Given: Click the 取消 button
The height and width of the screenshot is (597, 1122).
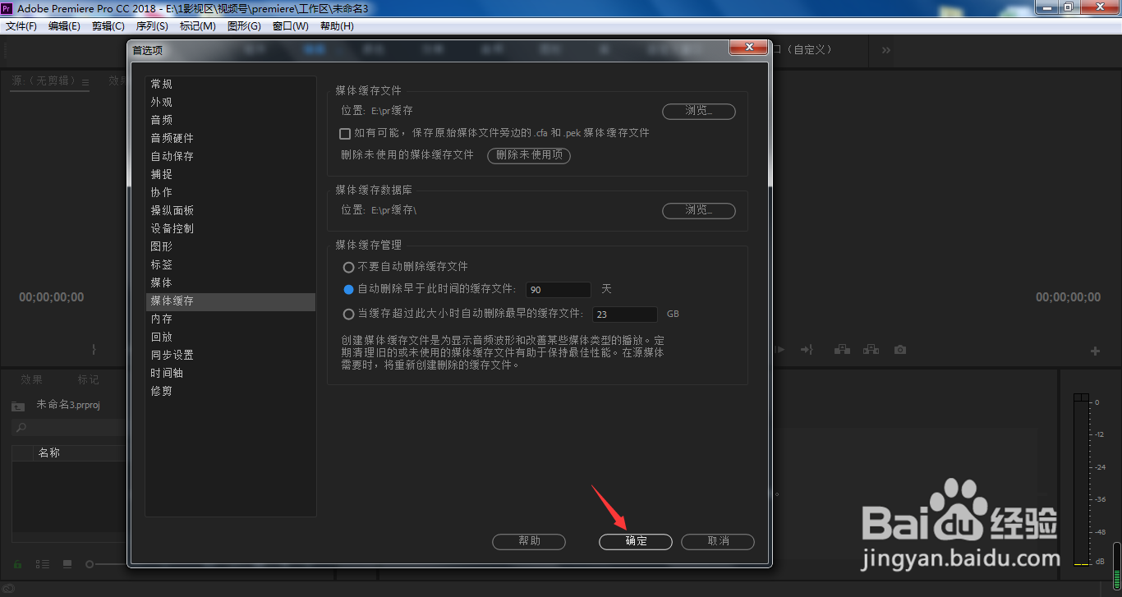Looking at the screenshot, I should (718, 541).
